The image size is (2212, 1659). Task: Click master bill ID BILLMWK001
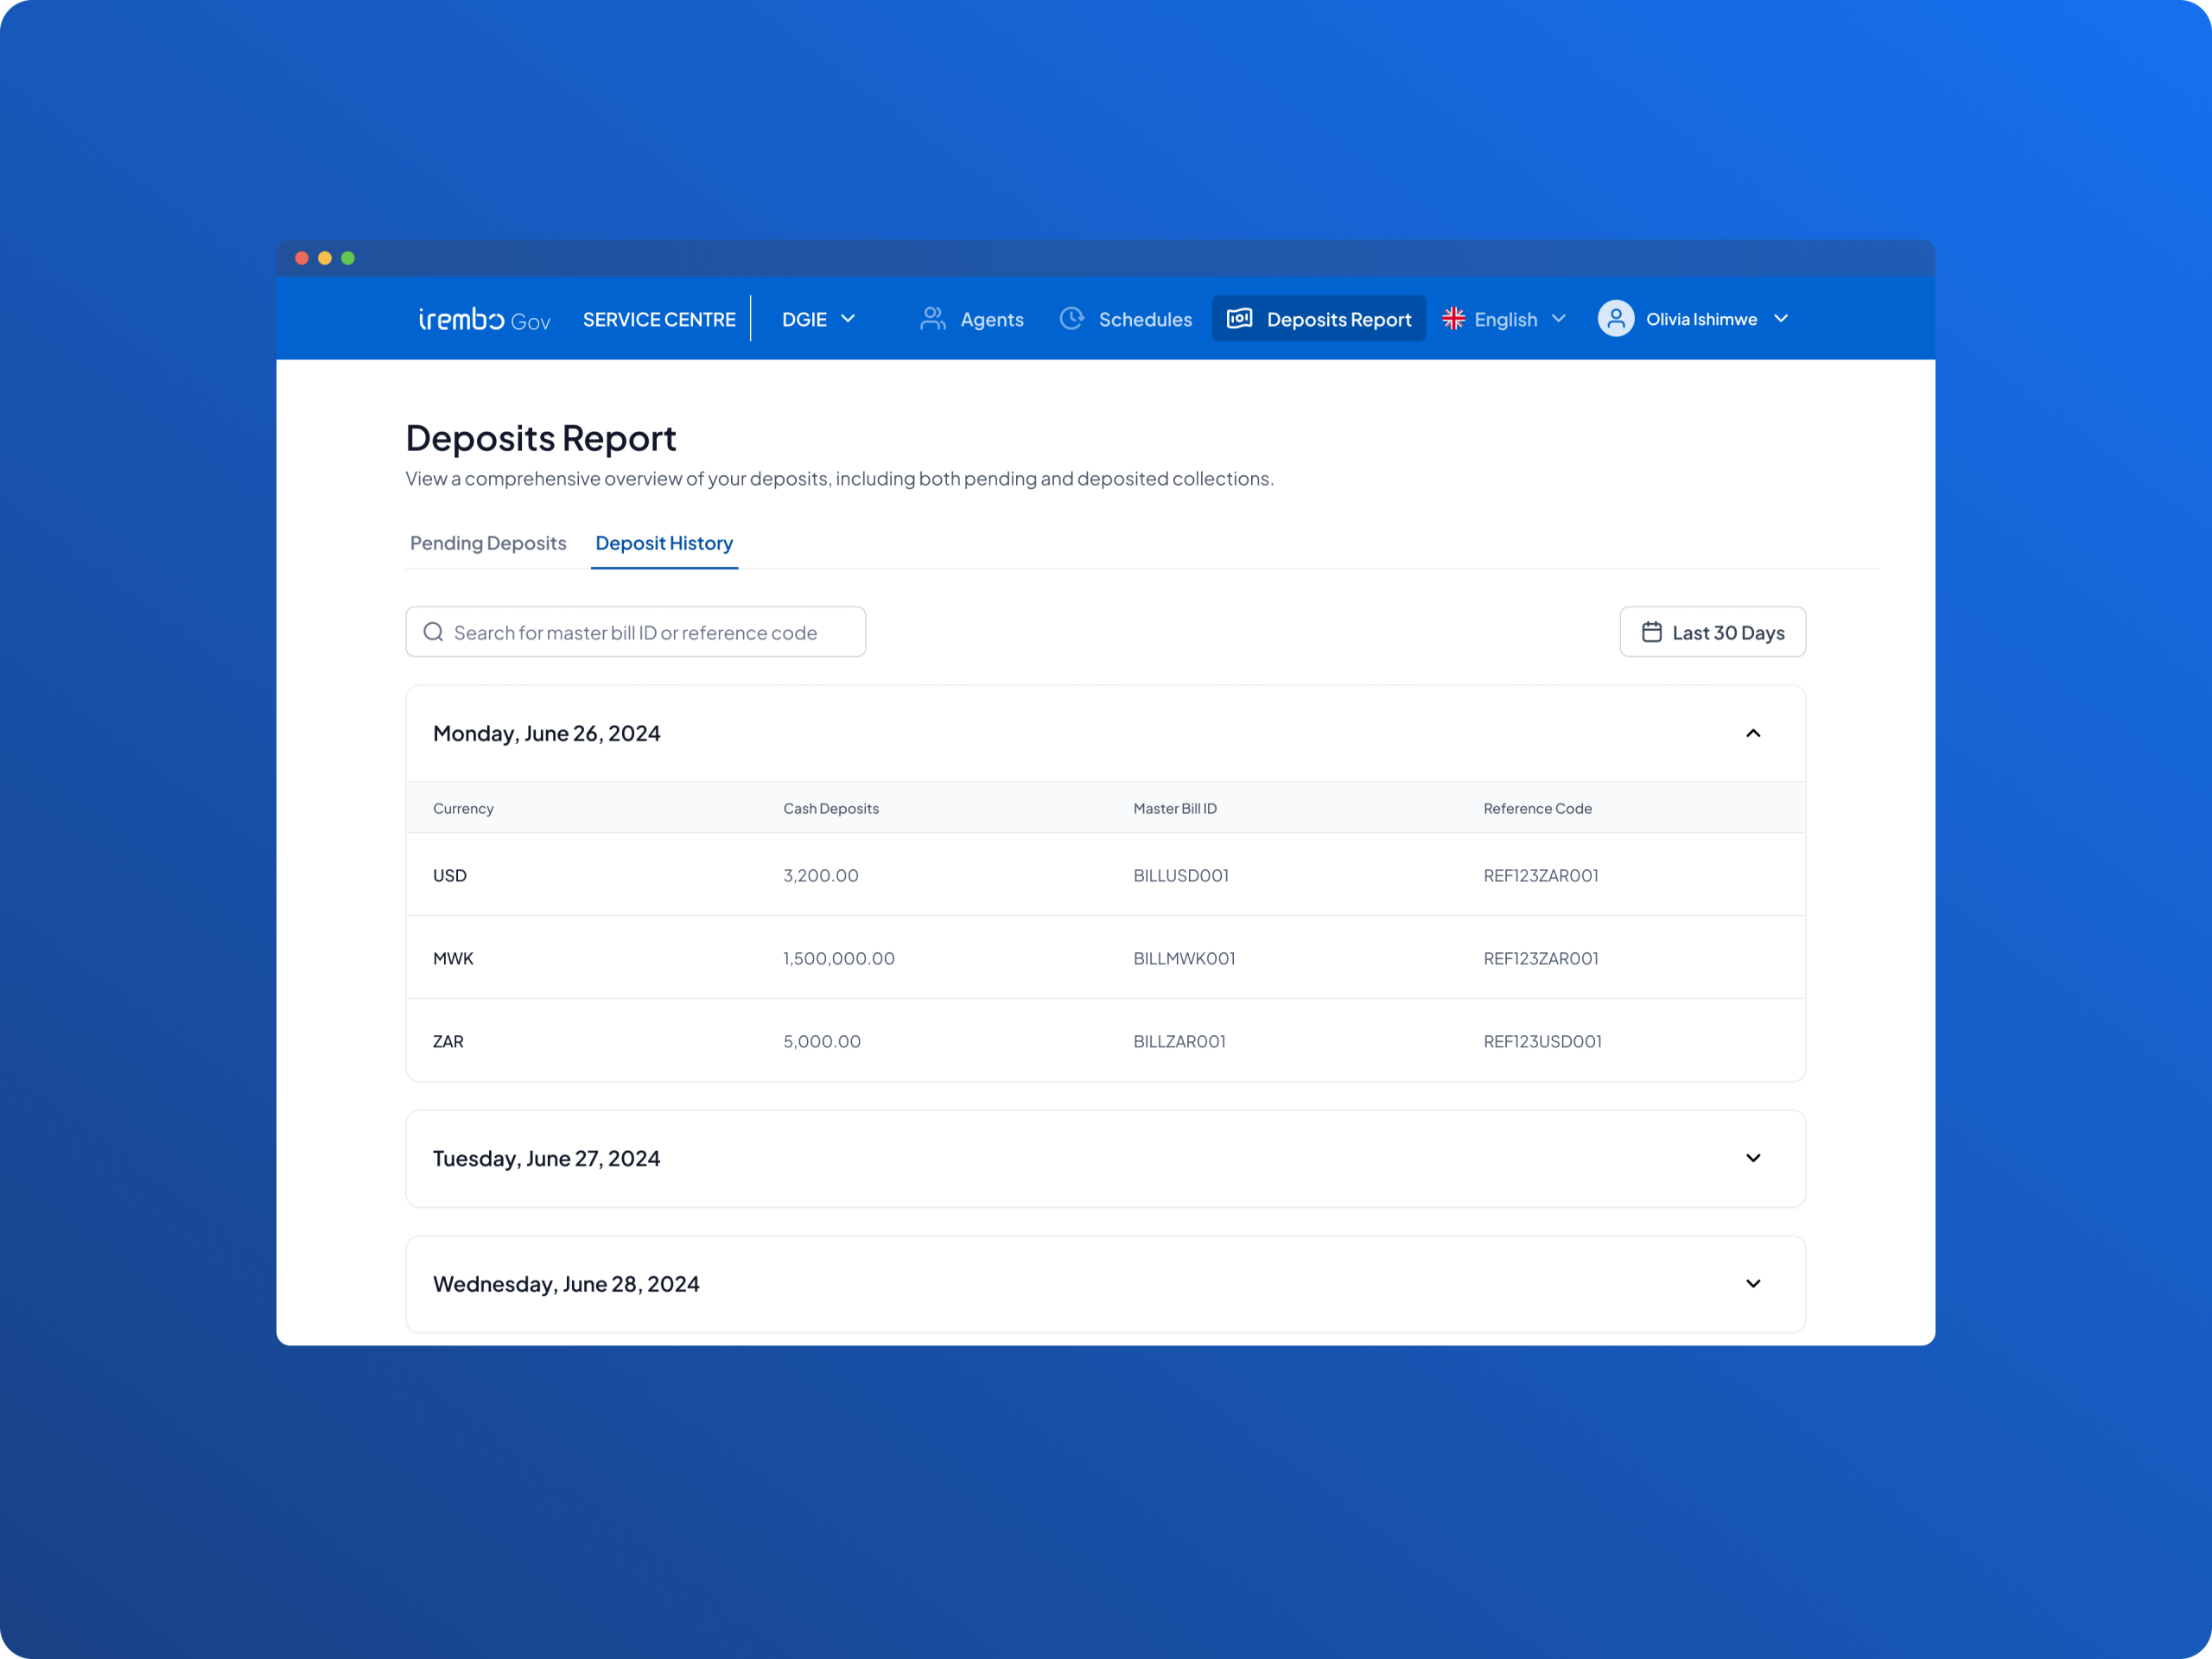1184,958
